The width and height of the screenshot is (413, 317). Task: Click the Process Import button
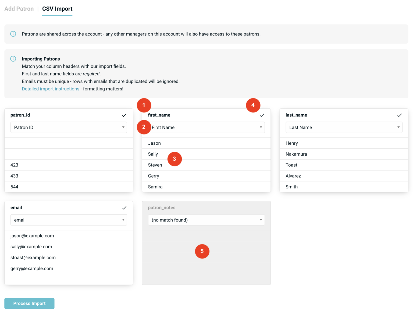(x=29, y=303)
